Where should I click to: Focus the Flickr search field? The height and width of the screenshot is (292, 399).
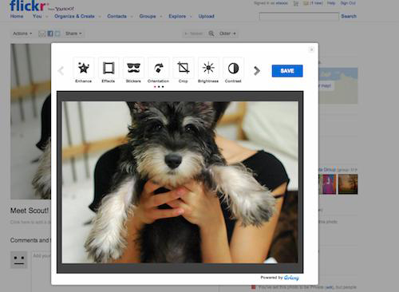(x=299, y=16)
